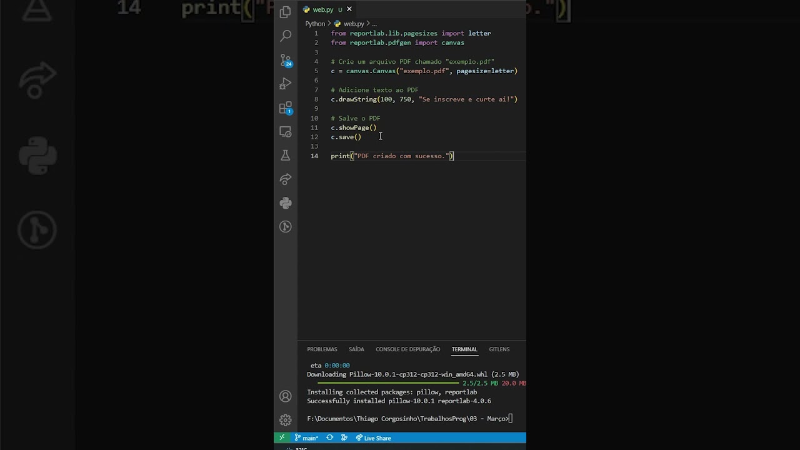Open the Remote Explorer view
800x450 pixels.
[286, 132]
